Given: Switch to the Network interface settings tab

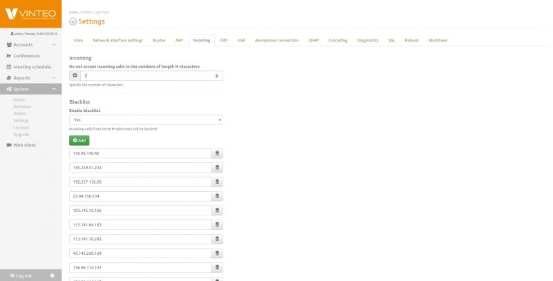Looking at the screenshot, I should pos(118,41).
